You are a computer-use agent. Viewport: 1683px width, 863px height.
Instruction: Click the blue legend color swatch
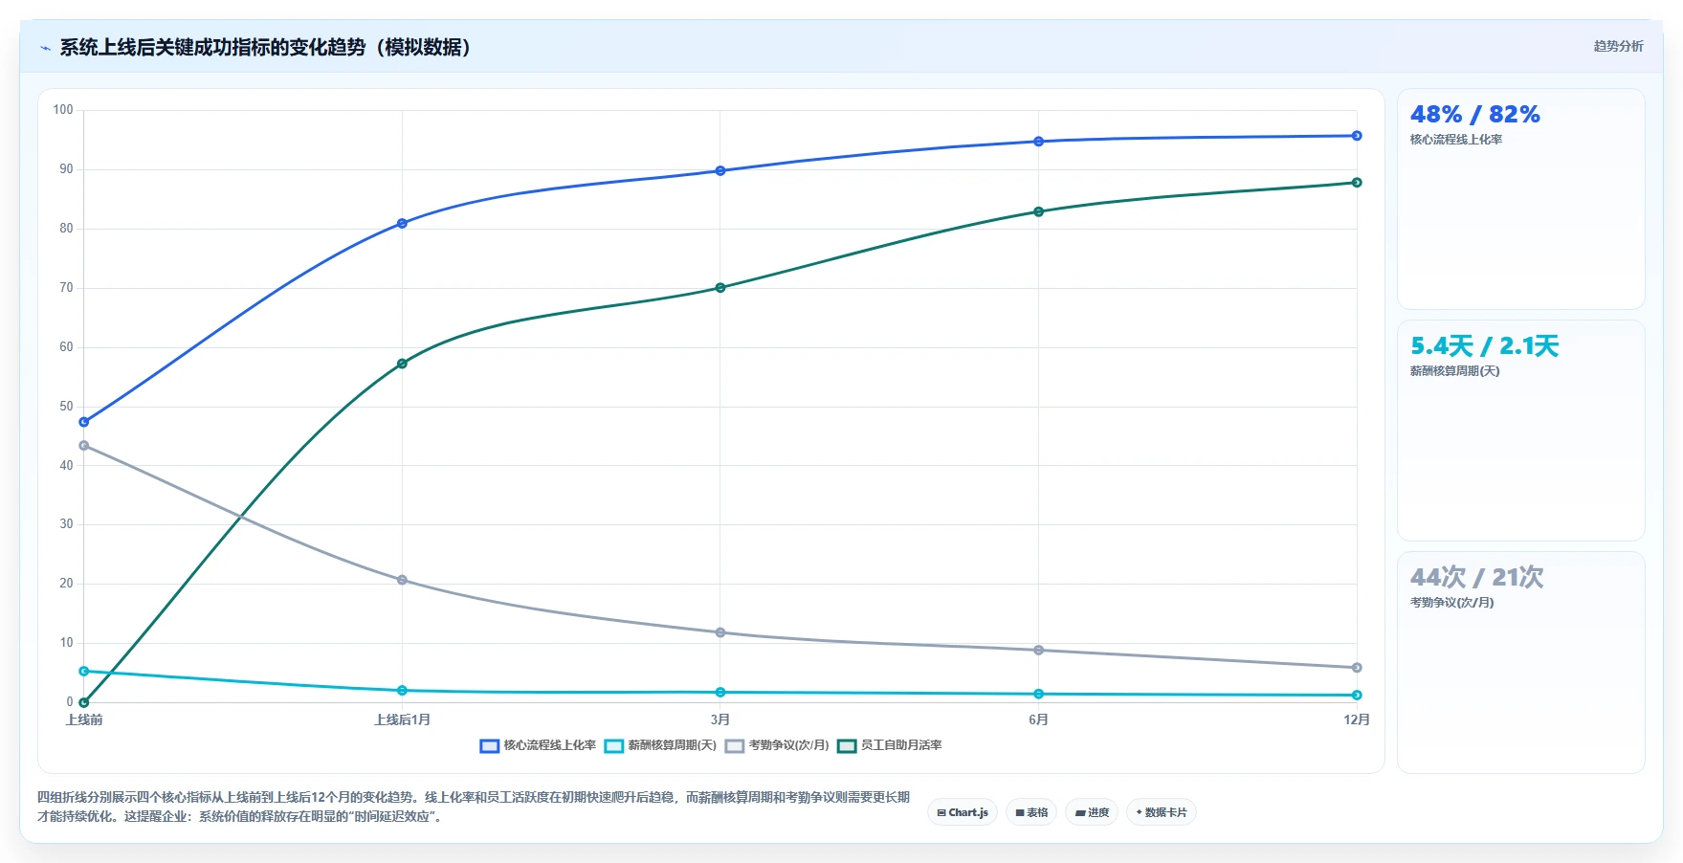point(490,746)
